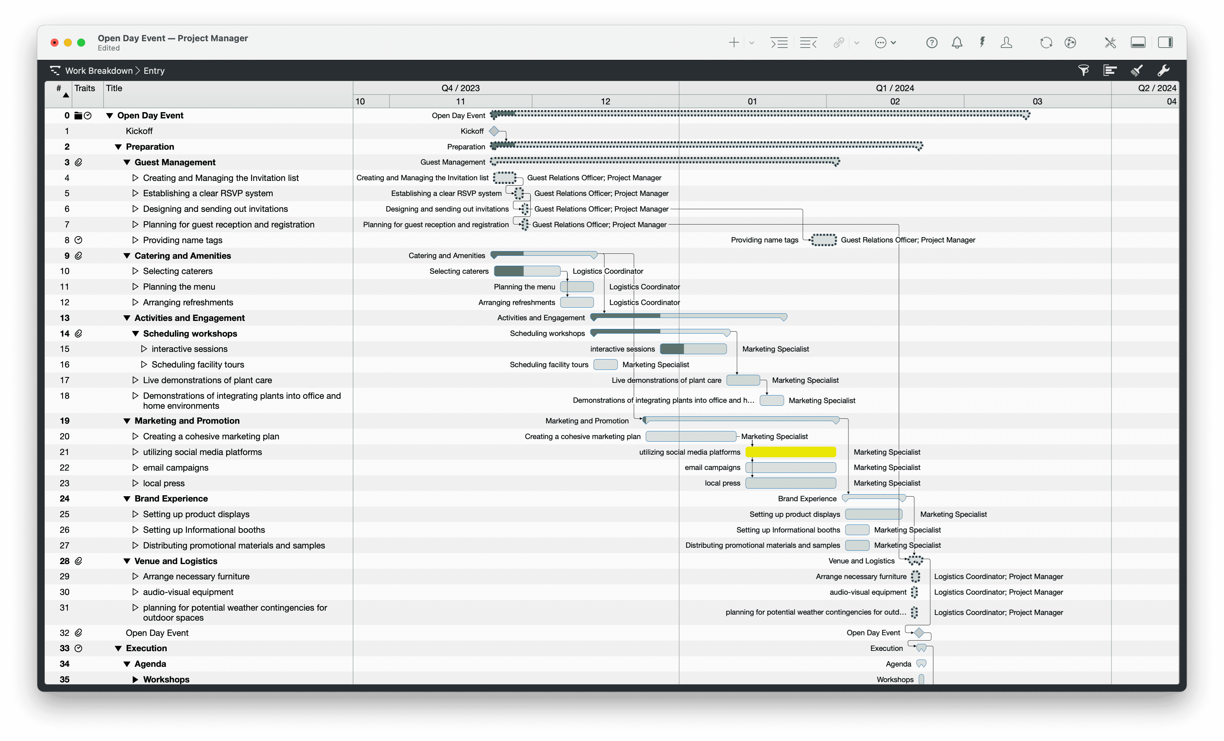The height and width of the screenshot is (741, 1224).
Task: Toggle the bottom panel view button
Action: (x=1138, y=43)
